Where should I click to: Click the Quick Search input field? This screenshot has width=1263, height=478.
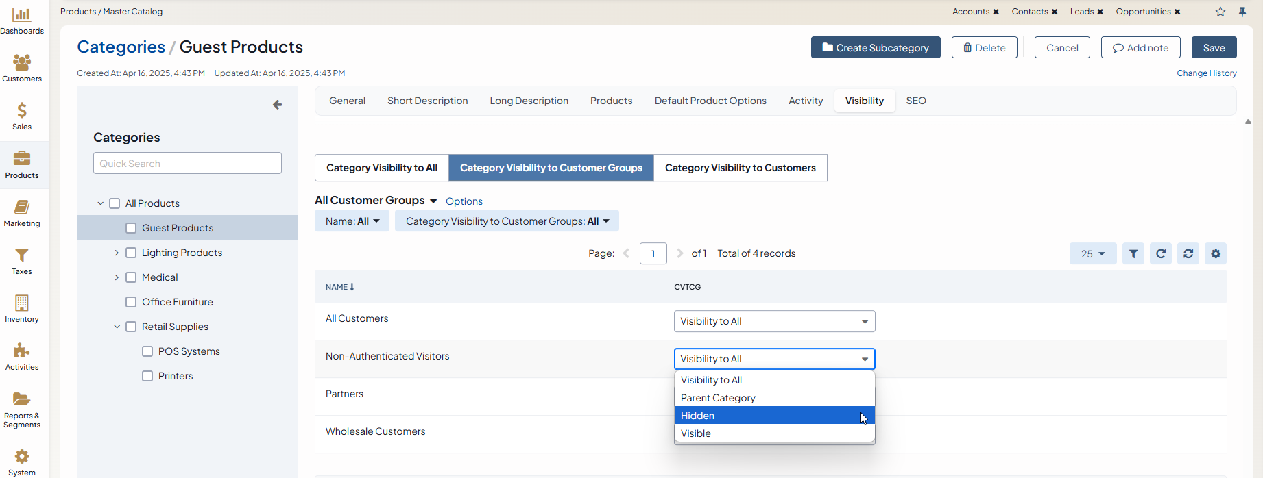(x=187, y=164)
